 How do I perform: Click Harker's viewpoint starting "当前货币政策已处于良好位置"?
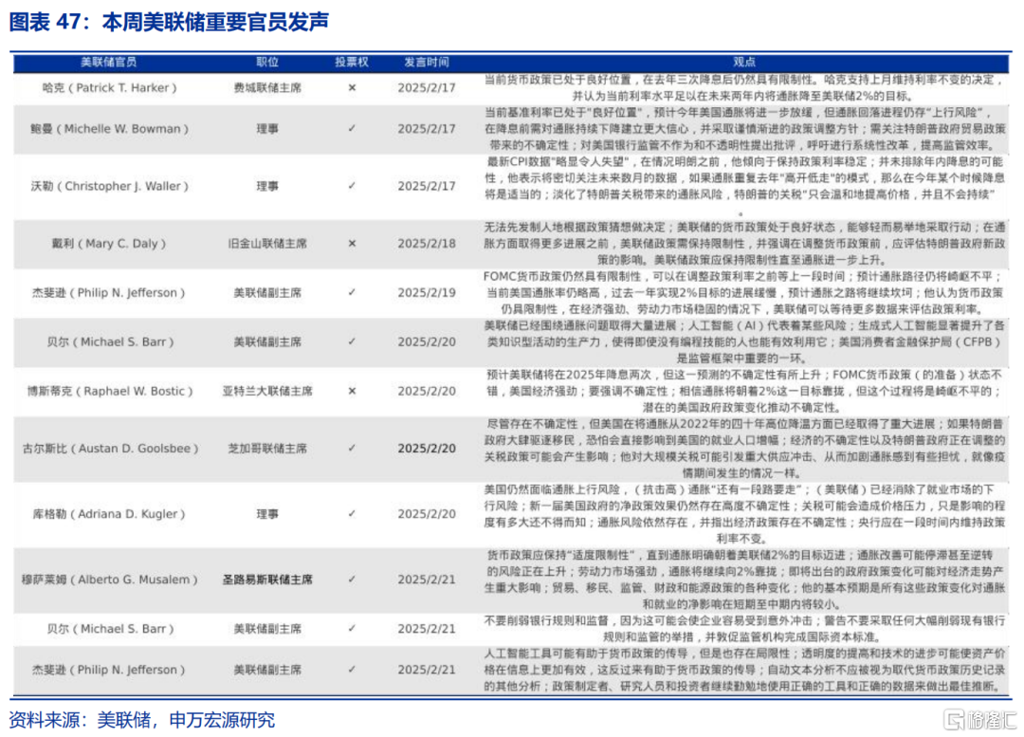(744, 87)
